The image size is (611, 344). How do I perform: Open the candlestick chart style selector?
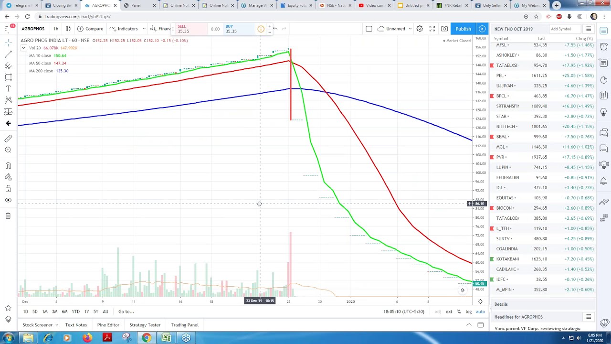point(68,29)
